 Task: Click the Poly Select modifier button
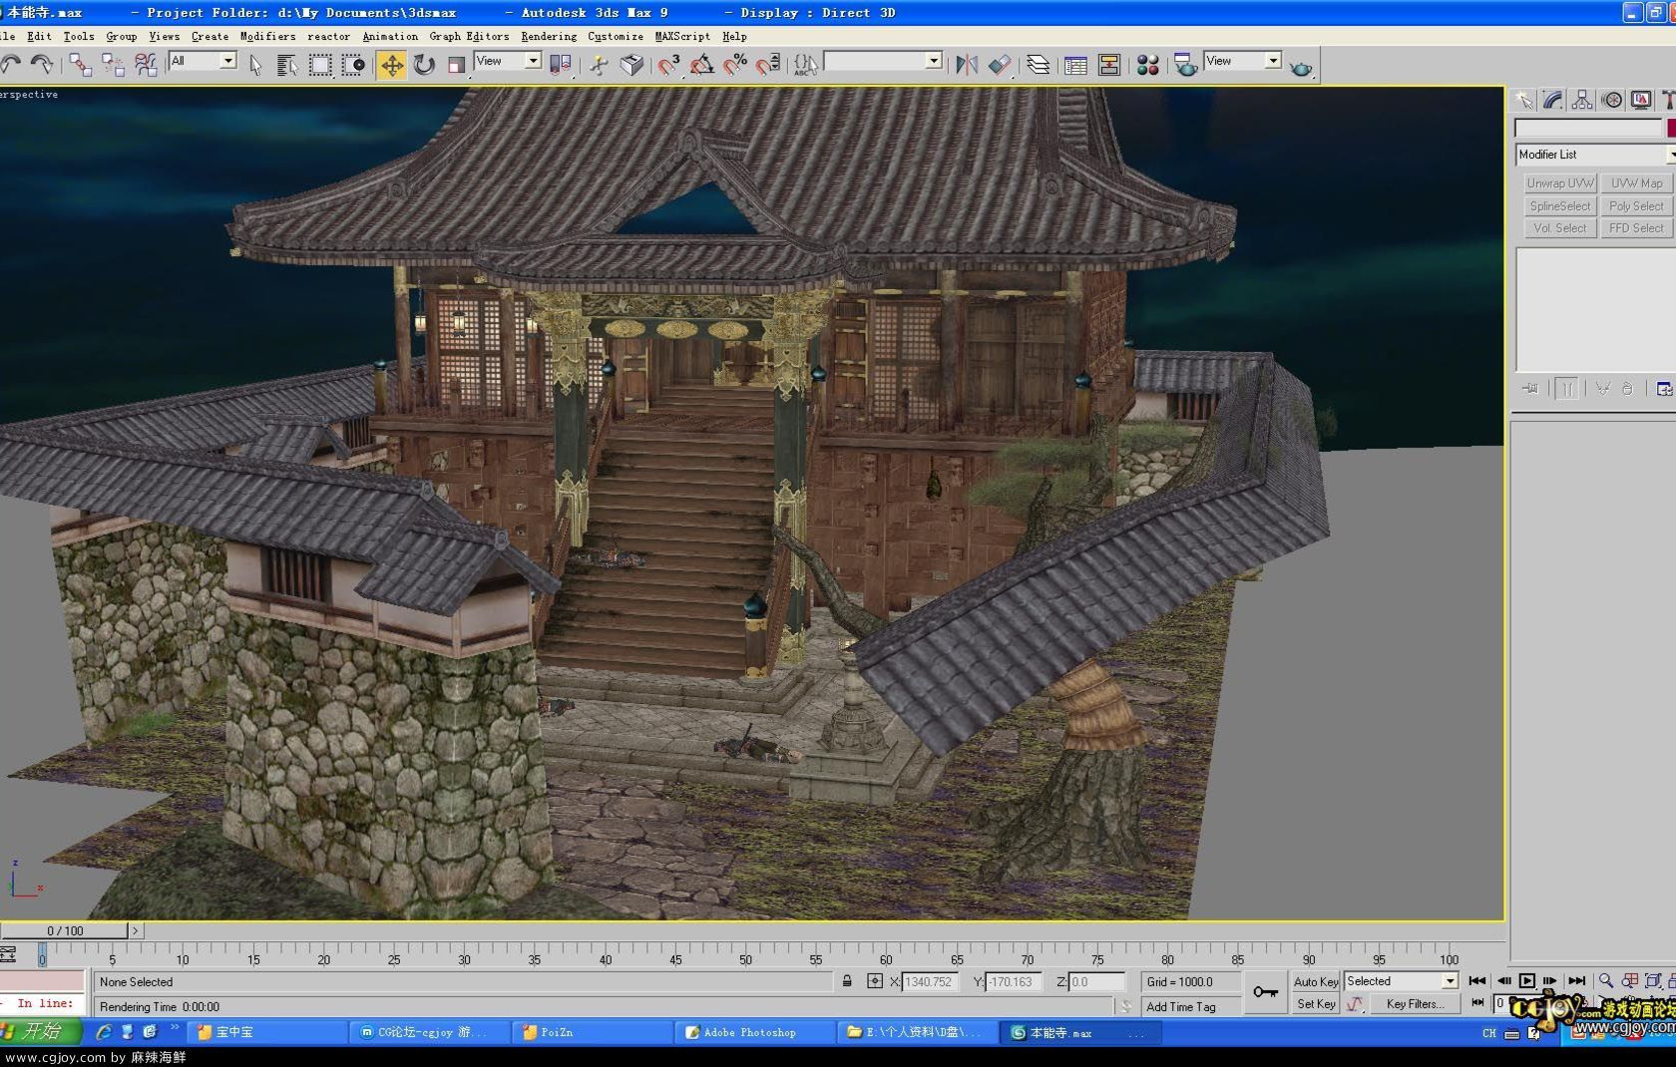point(1637,206)
